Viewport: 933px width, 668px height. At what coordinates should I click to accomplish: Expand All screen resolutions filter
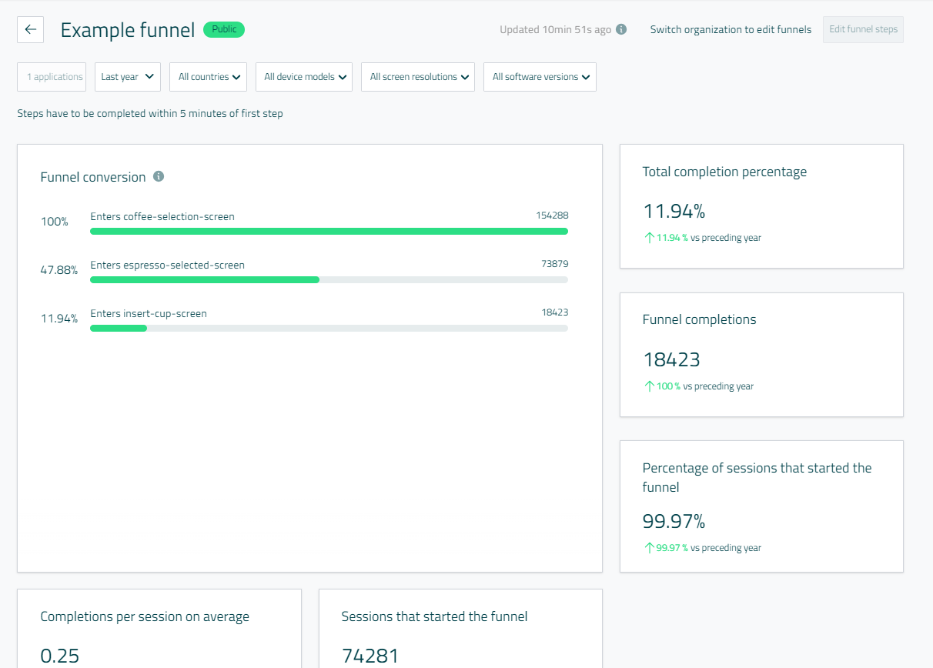click(x=417, y=77)
